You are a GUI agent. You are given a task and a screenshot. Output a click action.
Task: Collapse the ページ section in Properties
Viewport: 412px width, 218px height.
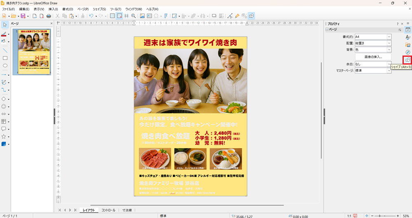[x=327, y=30]
